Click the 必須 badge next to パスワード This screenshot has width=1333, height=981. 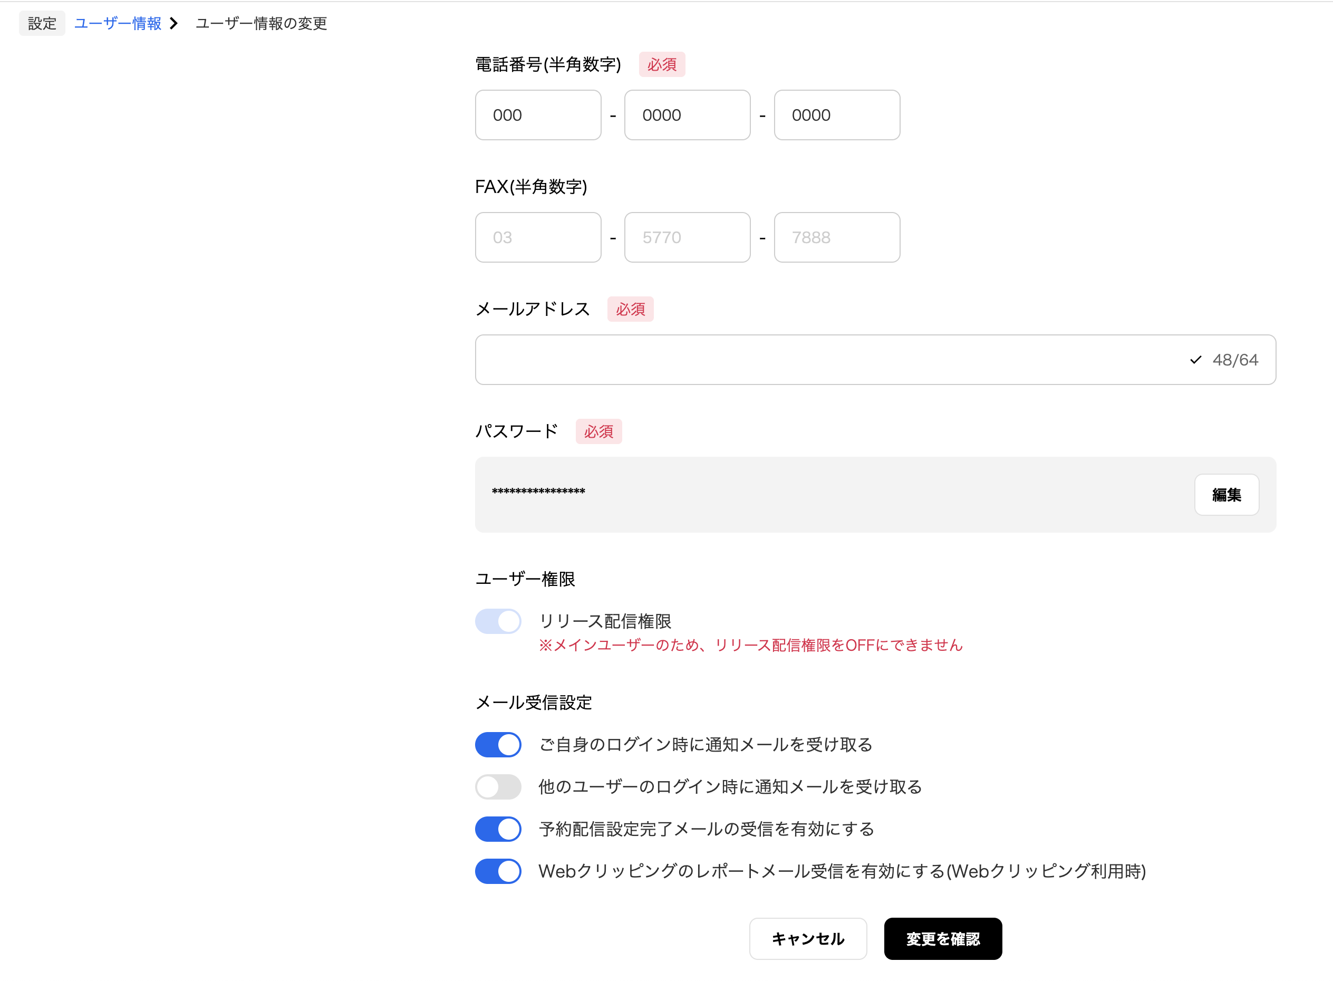pyautogui.click(x=598, y=432)
